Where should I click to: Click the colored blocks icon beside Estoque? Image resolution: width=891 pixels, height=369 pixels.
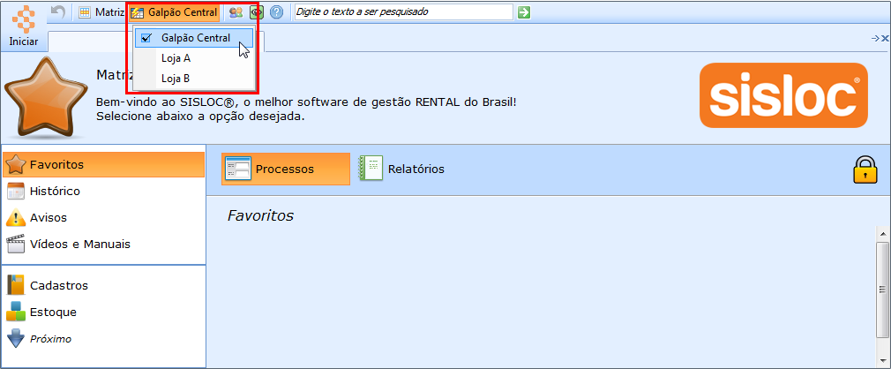pyautogui.click(x=16, y=313)
